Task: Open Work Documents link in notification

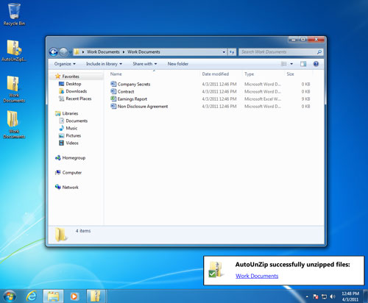Action: [257, 276]
